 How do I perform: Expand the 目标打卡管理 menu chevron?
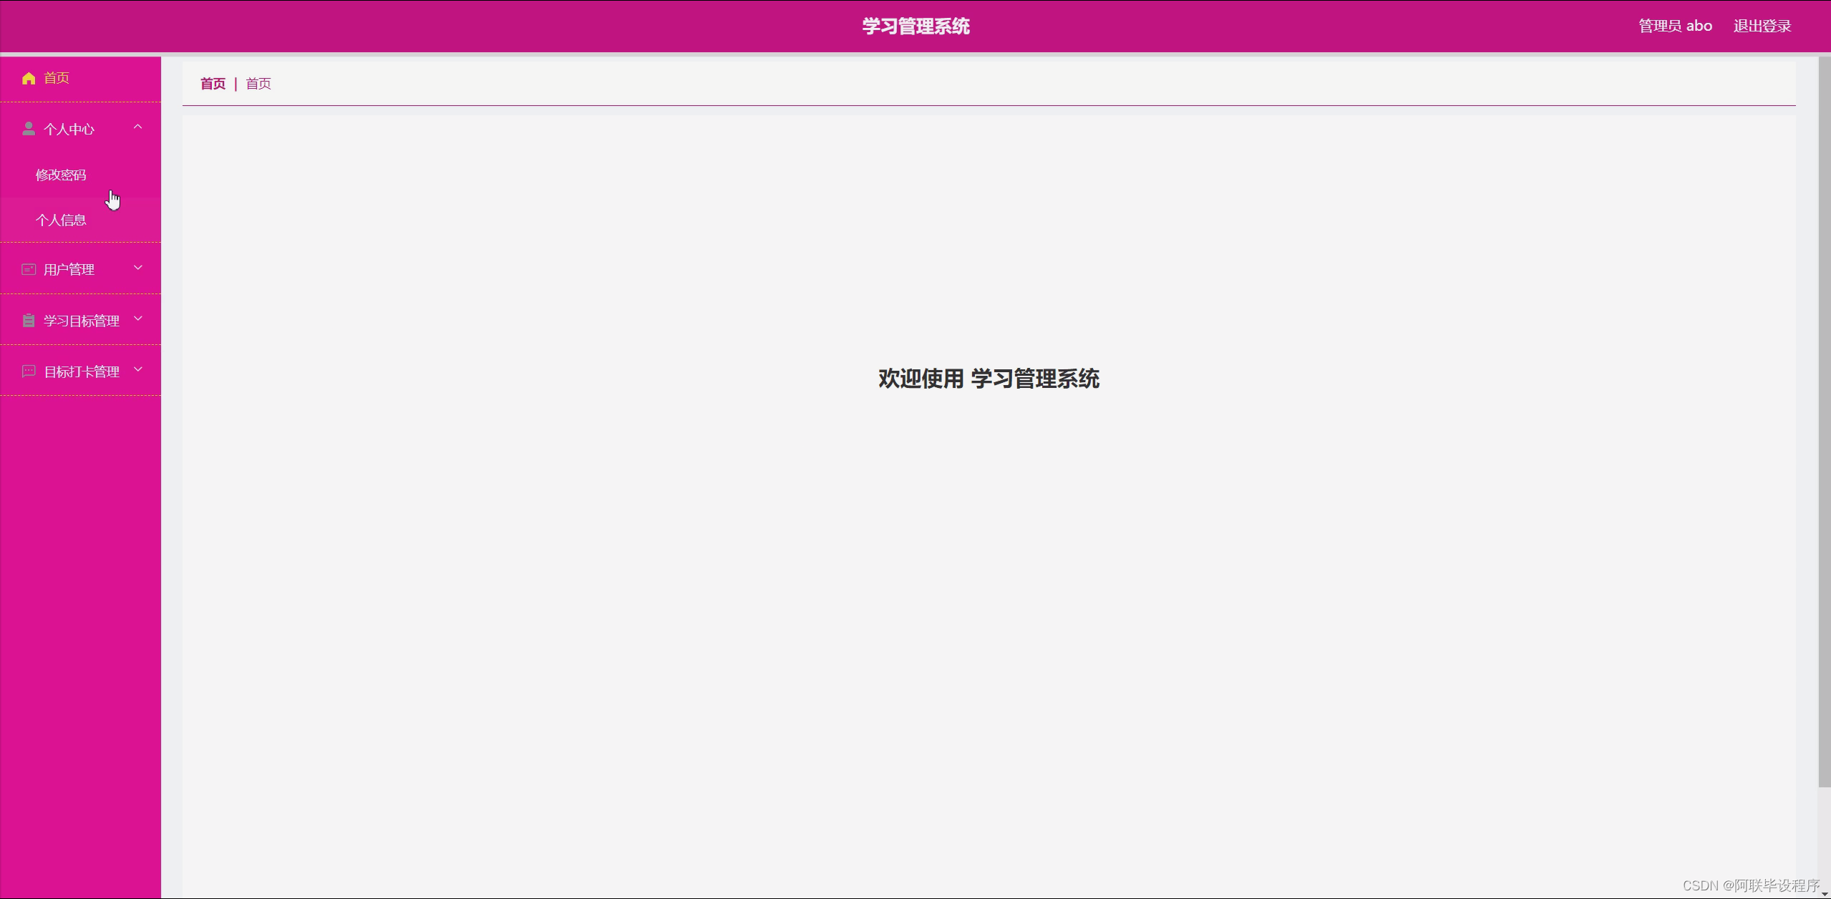pyautogui.click(x=138, y=370)
